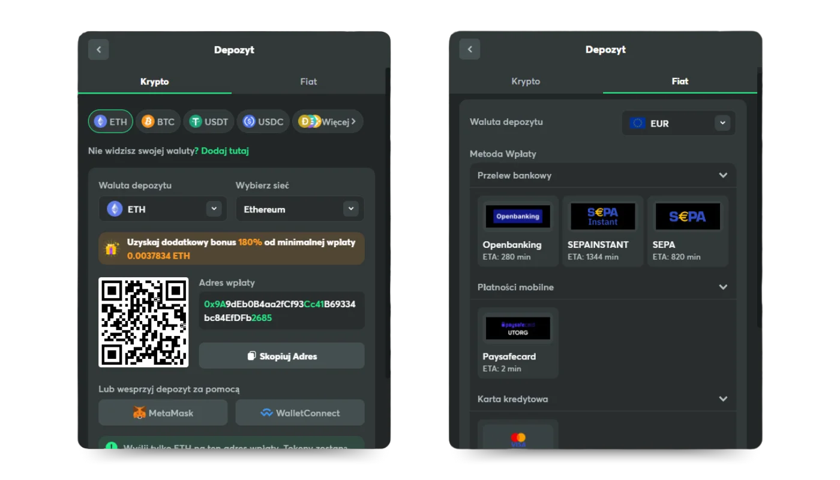840x480 pixels.
Task: Choose the SEPAINSTANT payment method
Action: pos(602,231)
